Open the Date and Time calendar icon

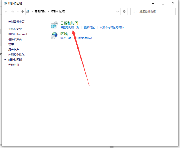54,25
